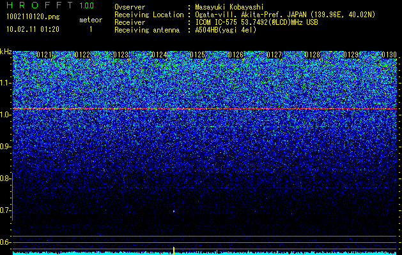Click the 0123 time marker label

(x=121, y=55)
